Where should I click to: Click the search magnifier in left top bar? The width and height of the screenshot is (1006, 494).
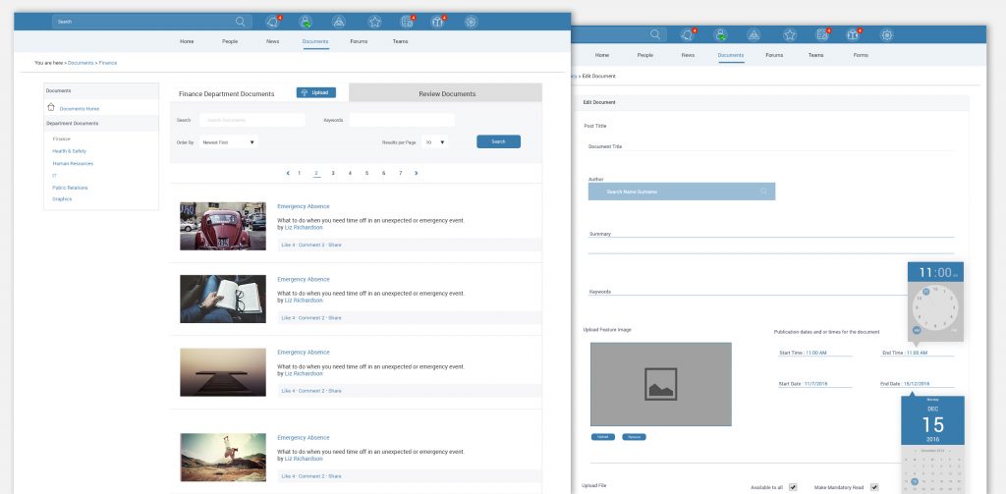click(x=241, y=21)
